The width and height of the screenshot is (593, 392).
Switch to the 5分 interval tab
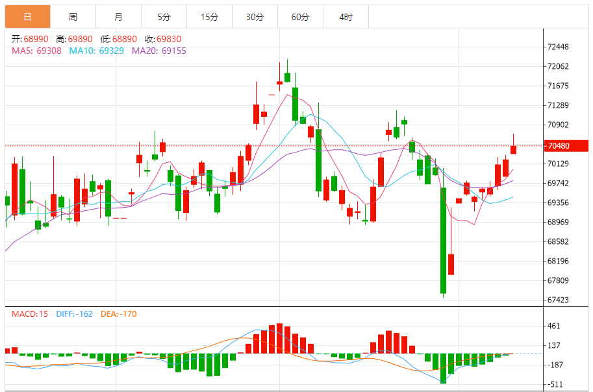(x=164, y=17)
